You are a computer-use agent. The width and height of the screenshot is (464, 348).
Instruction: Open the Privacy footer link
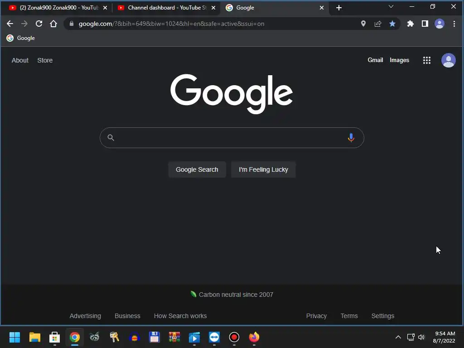click(316, 316)
